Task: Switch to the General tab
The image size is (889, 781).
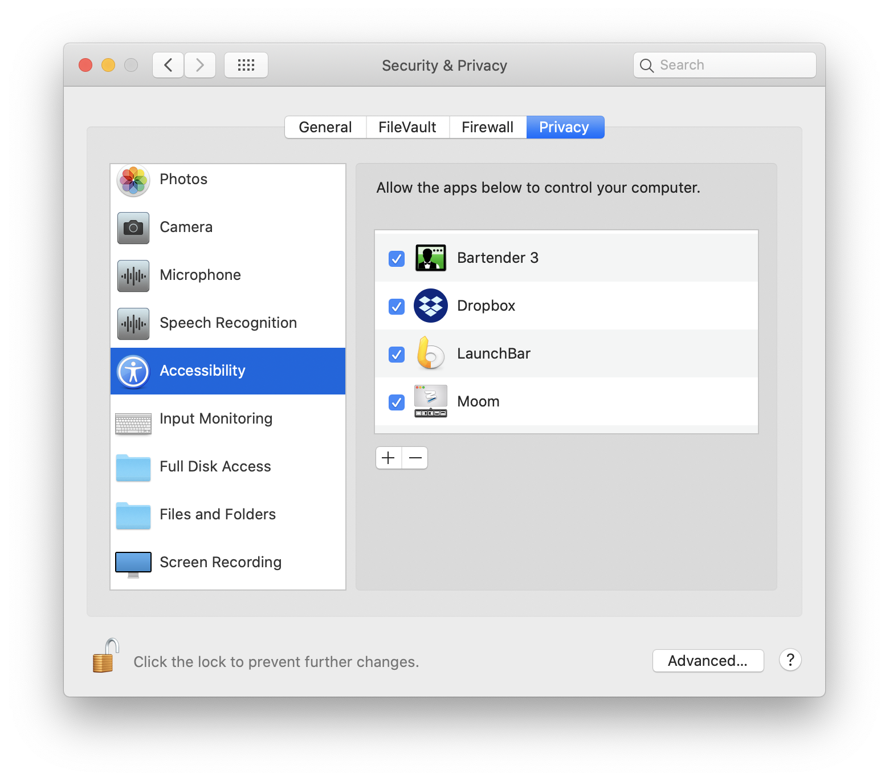Action: (x=325, y=127)
